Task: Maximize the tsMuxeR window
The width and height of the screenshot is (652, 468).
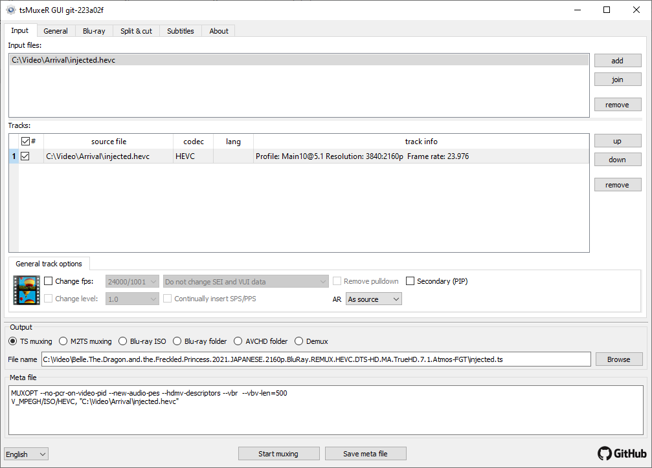Action: [x=607, y=10]
